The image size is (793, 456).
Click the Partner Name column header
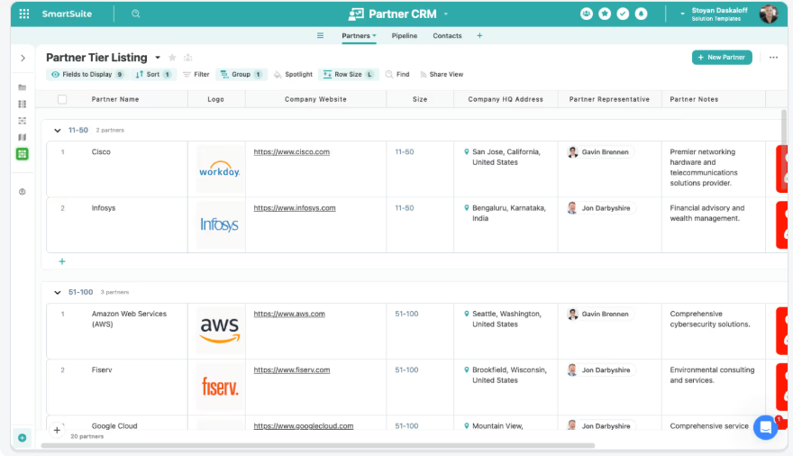pos(114,99)
